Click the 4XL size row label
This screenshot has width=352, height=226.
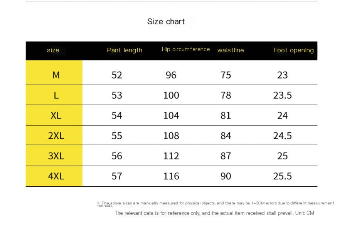point(56,176)
